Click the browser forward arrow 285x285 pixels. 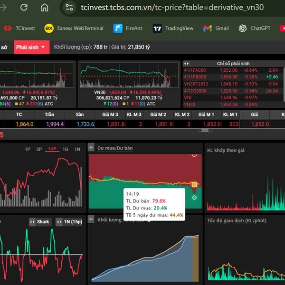3,8
